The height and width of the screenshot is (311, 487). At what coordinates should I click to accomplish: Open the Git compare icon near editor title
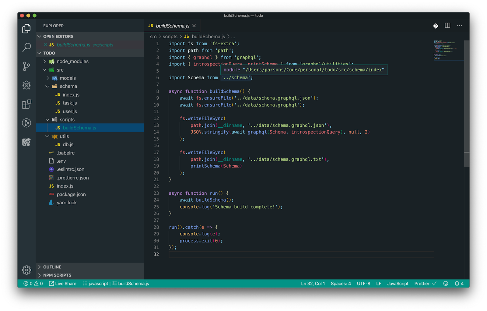click(435, 26)
